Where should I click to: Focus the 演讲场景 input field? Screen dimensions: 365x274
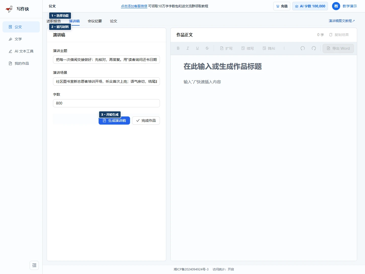pos(106,81)
